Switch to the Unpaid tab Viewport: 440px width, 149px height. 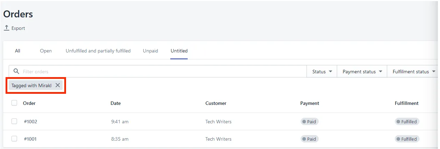click(x=150, y=51)
